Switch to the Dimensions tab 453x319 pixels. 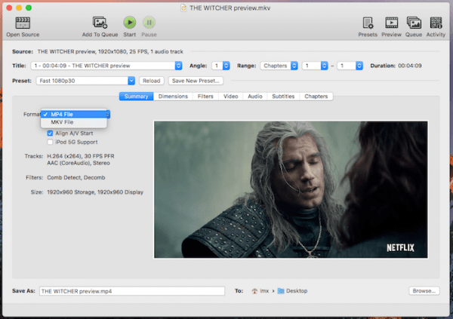click(172, 97)
